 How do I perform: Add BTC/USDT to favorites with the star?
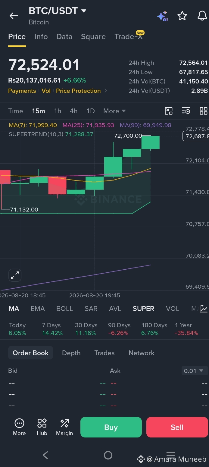[182, 16]
